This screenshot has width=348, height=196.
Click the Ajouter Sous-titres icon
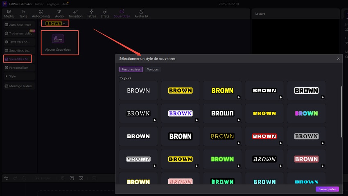58,39
